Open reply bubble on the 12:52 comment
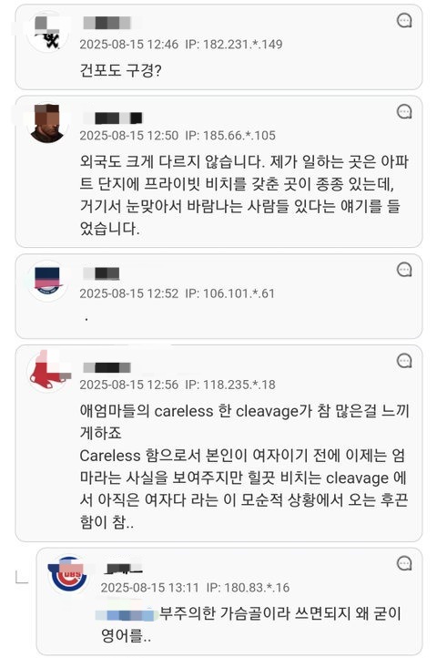437x658 pixels. pos(404,270)
